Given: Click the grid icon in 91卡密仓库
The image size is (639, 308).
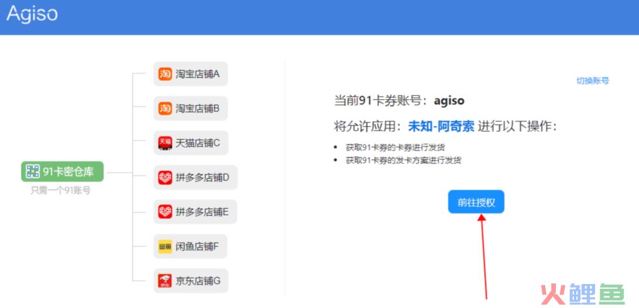Looking at the screenshot, I should 33,171.
